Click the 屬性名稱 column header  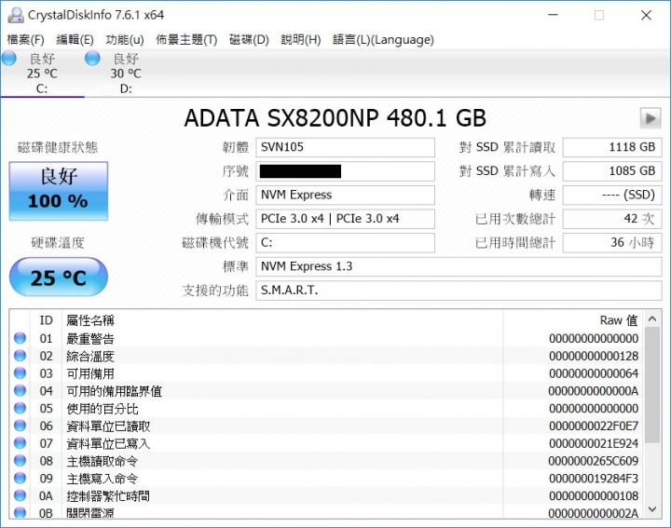tap(280, 320)
